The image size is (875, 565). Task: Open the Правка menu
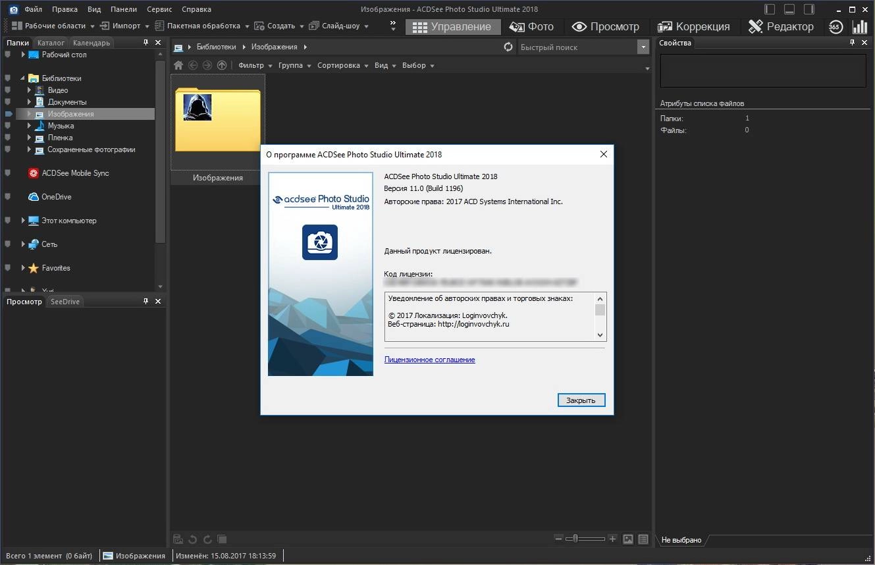[65, 9]
